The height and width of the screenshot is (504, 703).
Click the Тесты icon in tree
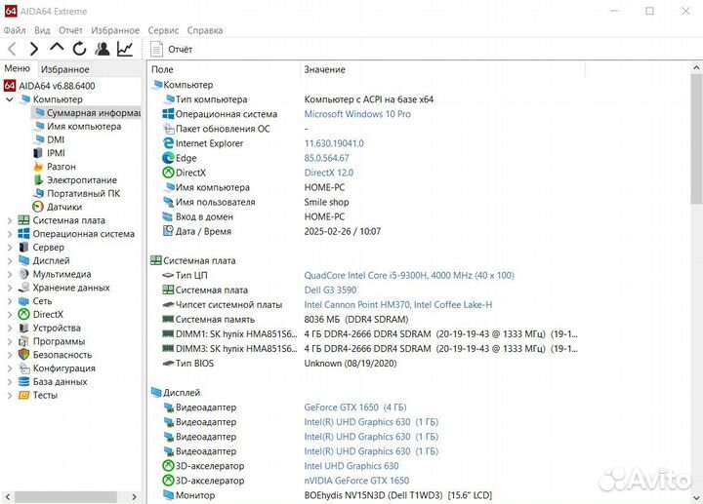pos(23,395)
